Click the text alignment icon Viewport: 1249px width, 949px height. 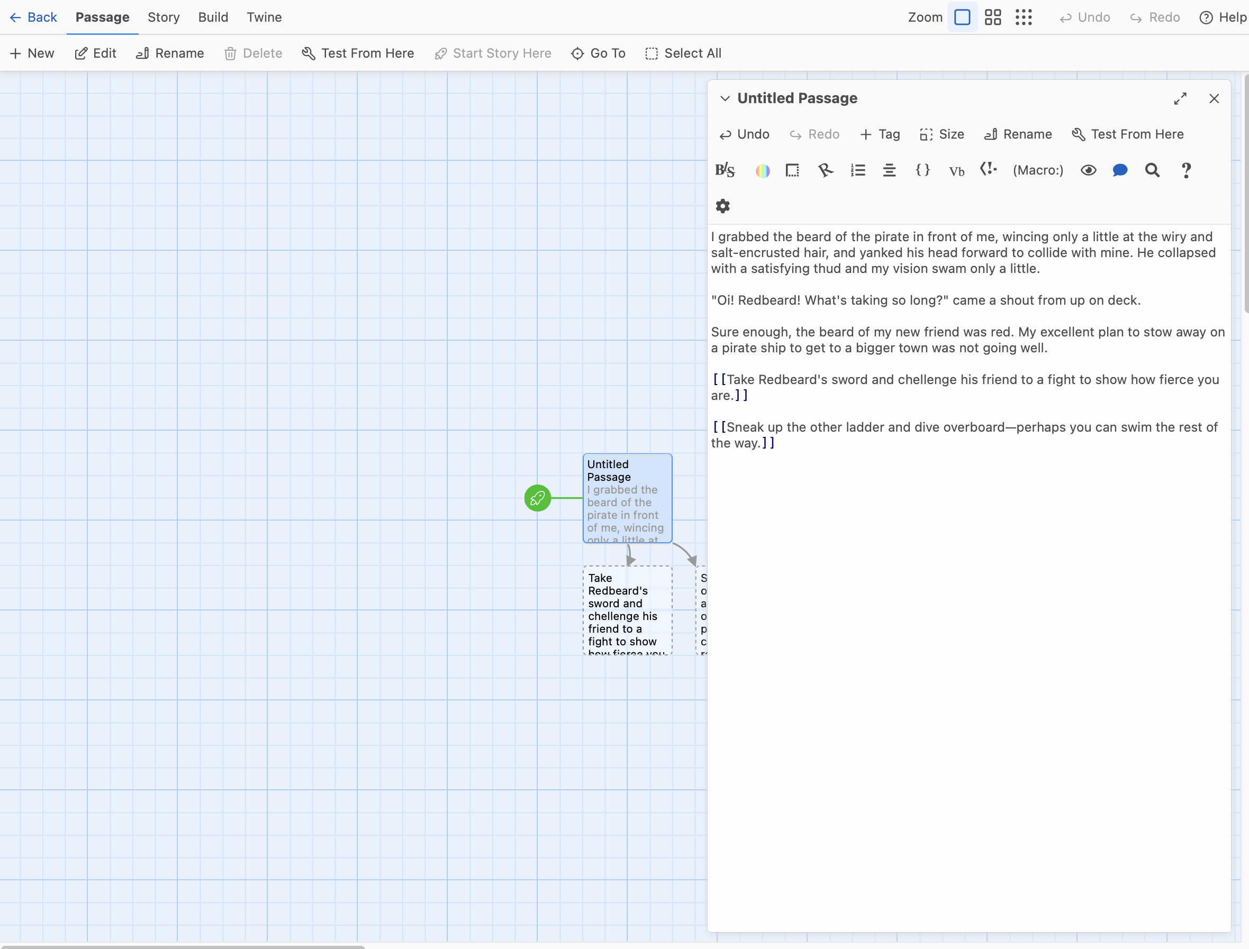pos(889,170)
